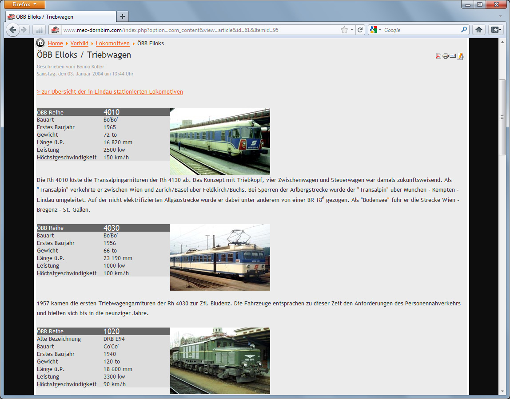510x399 pixels.
Task: Click the Baujahr value 1940
Action: tap(110, 354)
